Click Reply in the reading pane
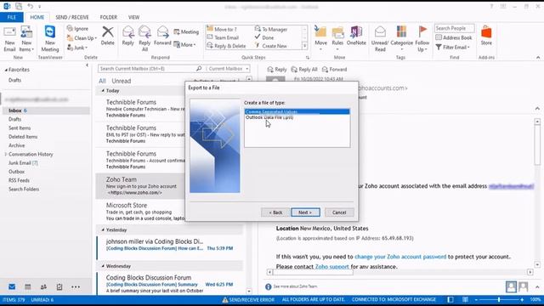Screen dimensions: 544x306 tap(277, 70)
